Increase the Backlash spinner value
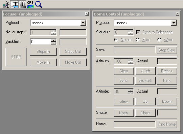183x134 pixels. (x=53, y=40)
